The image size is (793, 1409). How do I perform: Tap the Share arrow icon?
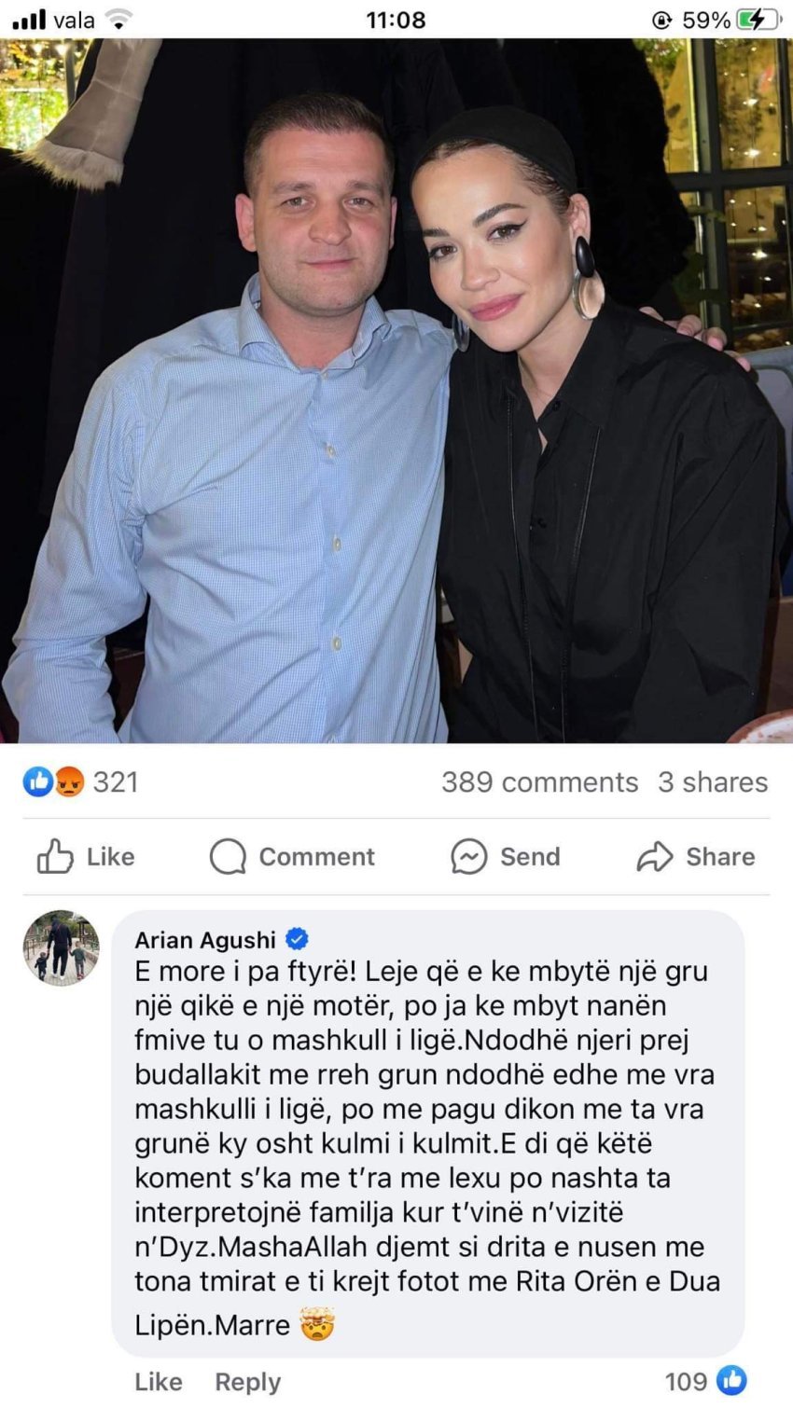pos(655,856)
